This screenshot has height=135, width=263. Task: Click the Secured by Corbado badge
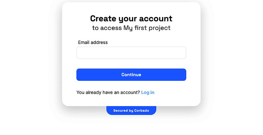[x=131, y=110]
